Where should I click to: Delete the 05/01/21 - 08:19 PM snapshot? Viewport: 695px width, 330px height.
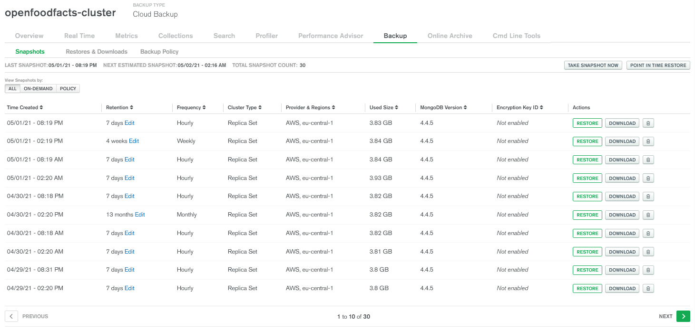click(648, 123)
